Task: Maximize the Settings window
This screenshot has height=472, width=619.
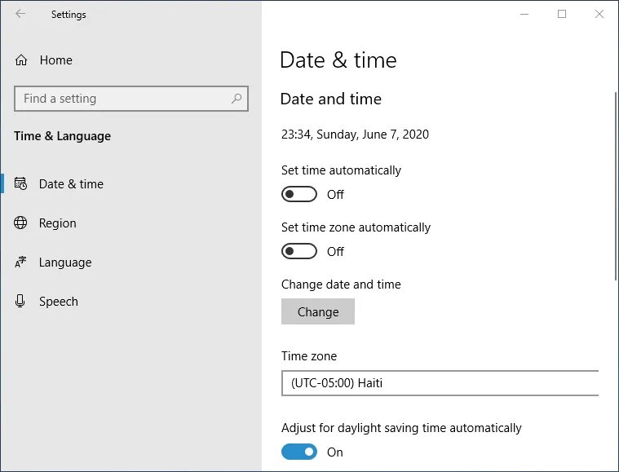Action: pyautogui.click(x=562, y=14)
